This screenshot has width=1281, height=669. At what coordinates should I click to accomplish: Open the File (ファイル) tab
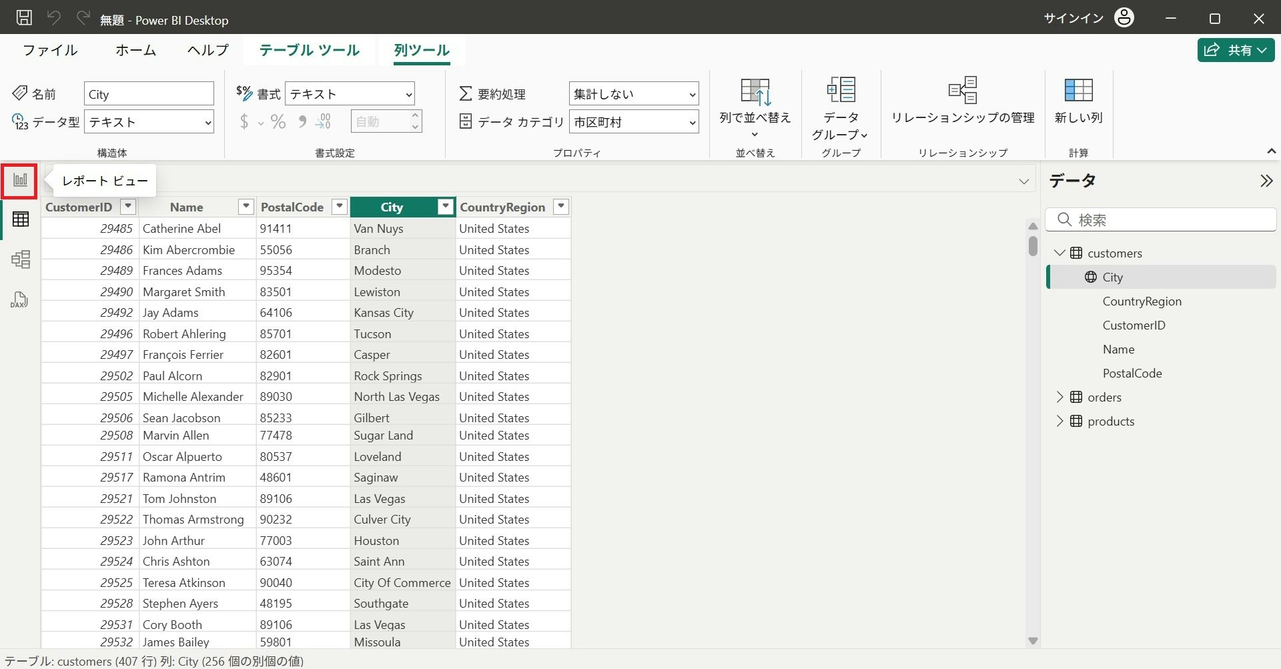click(x=50, y=50)
